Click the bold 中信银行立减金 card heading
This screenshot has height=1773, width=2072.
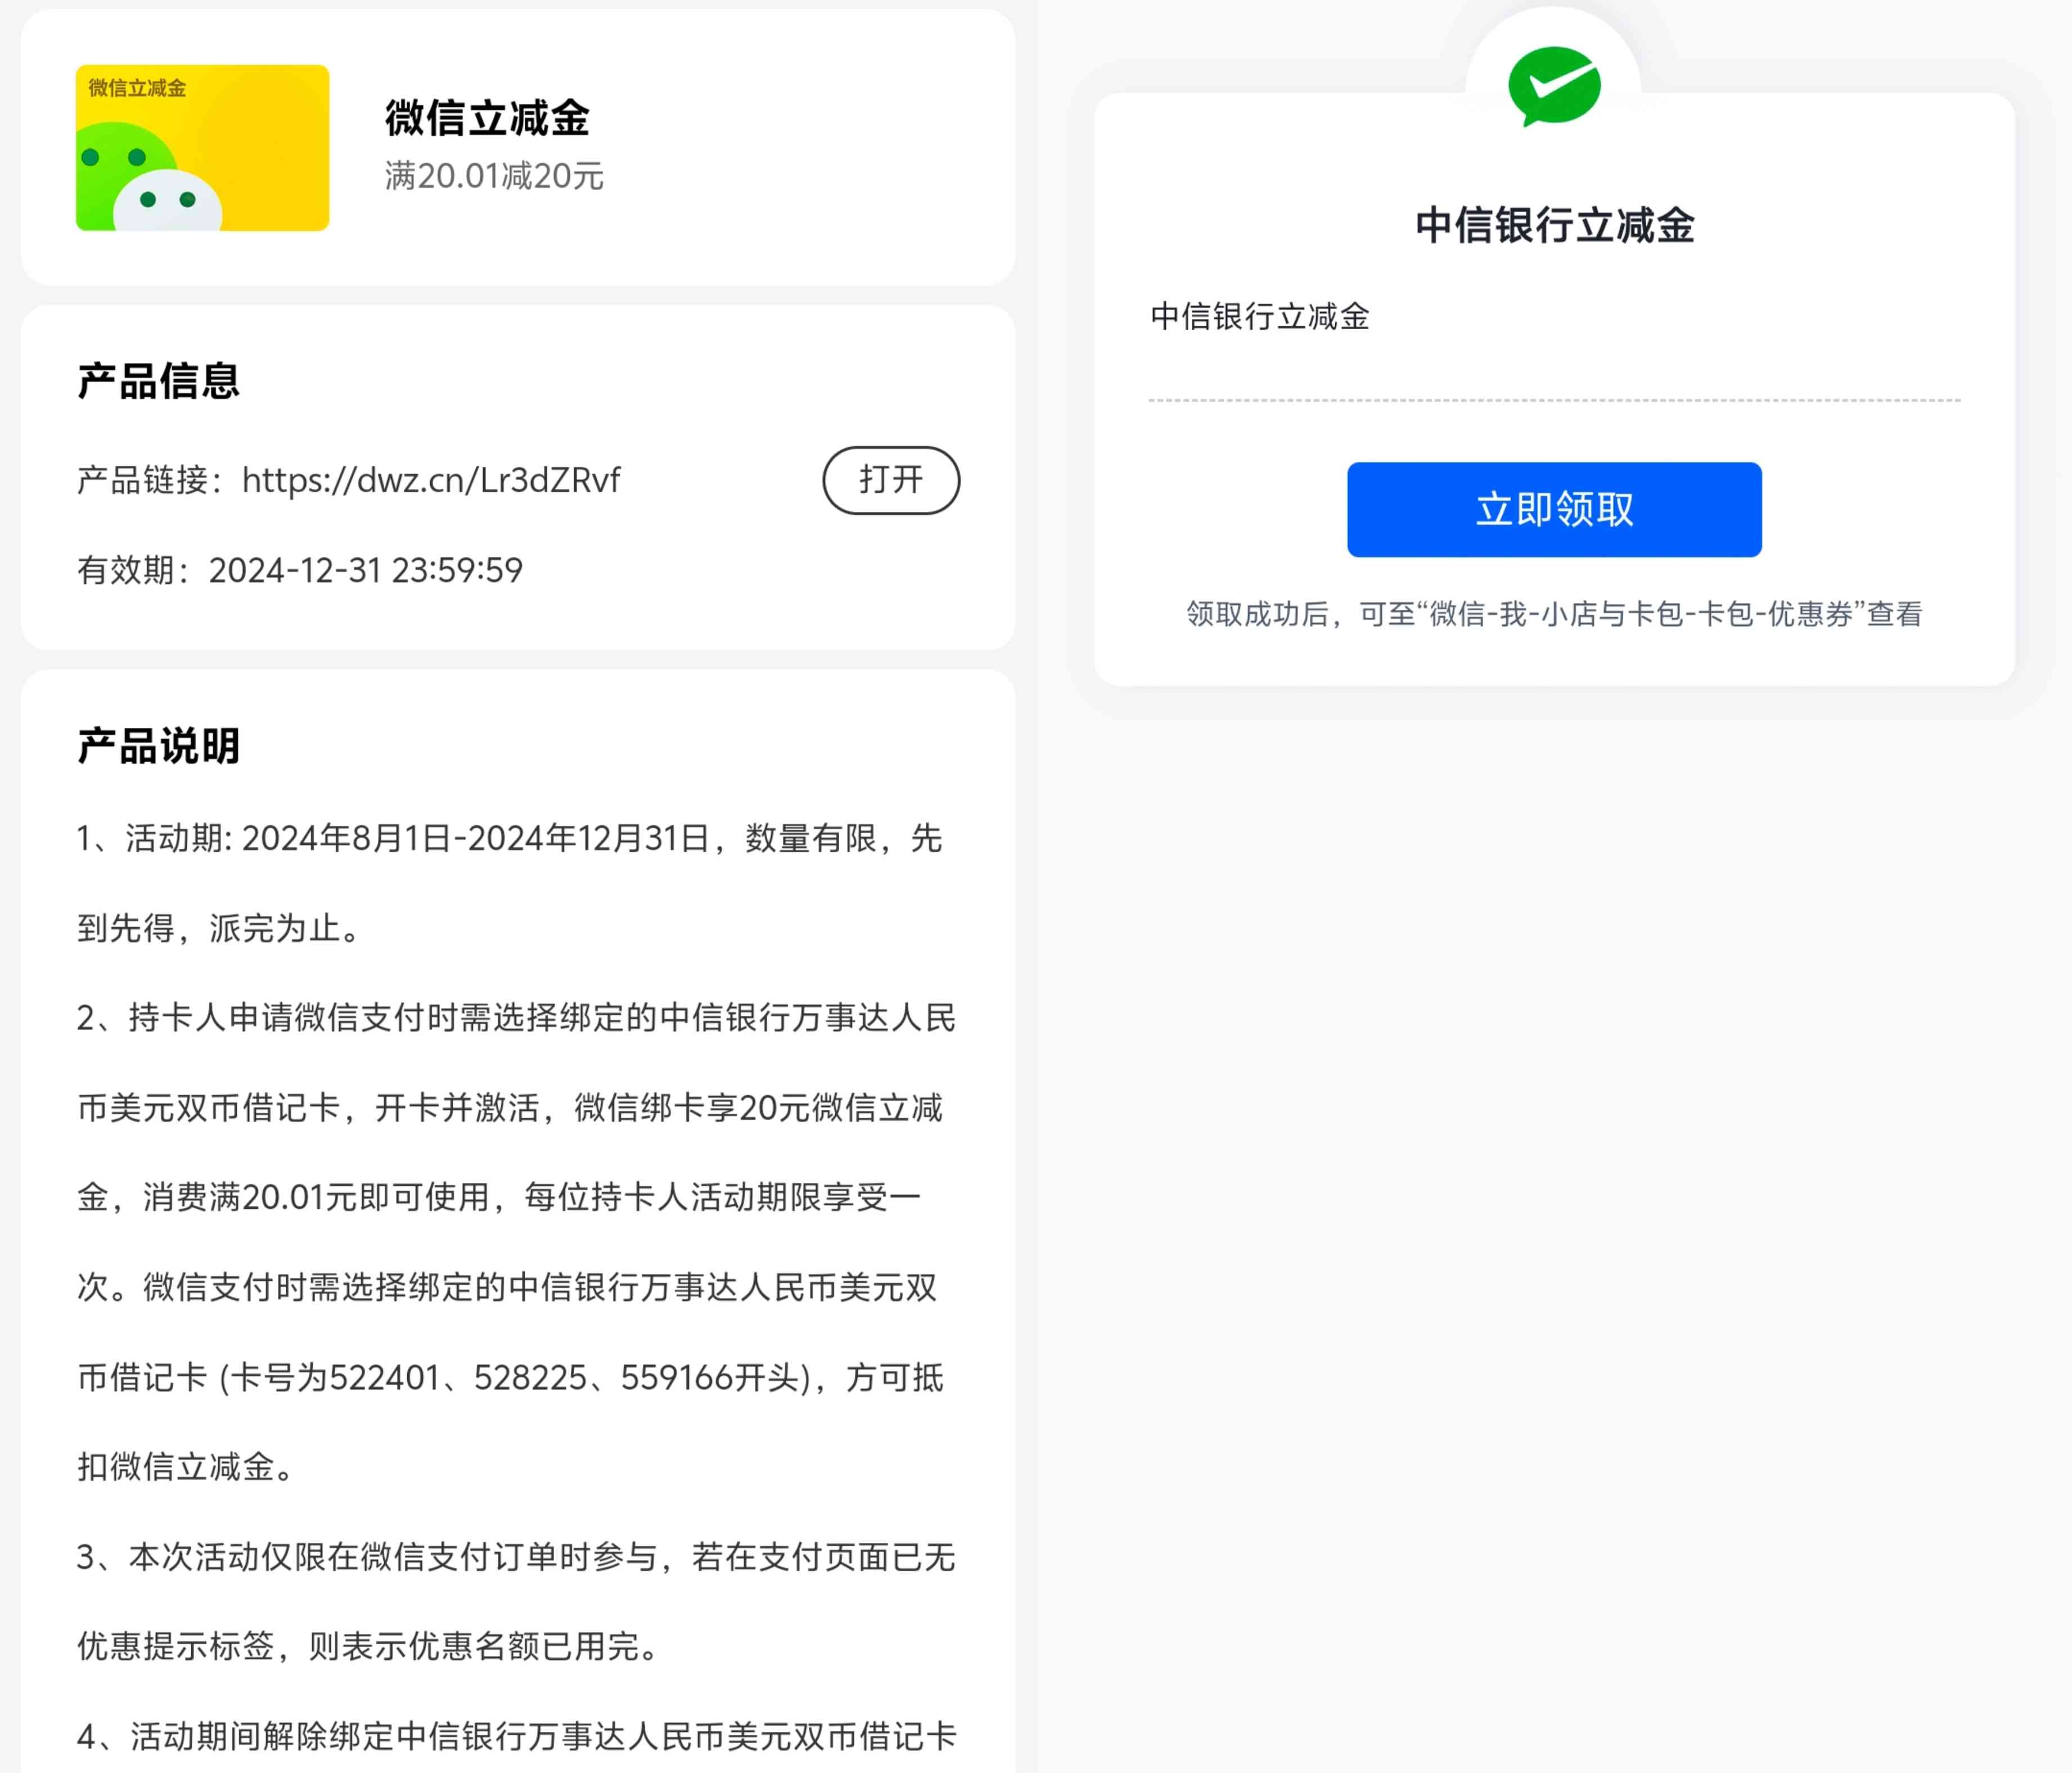[x=1554, y=225]
